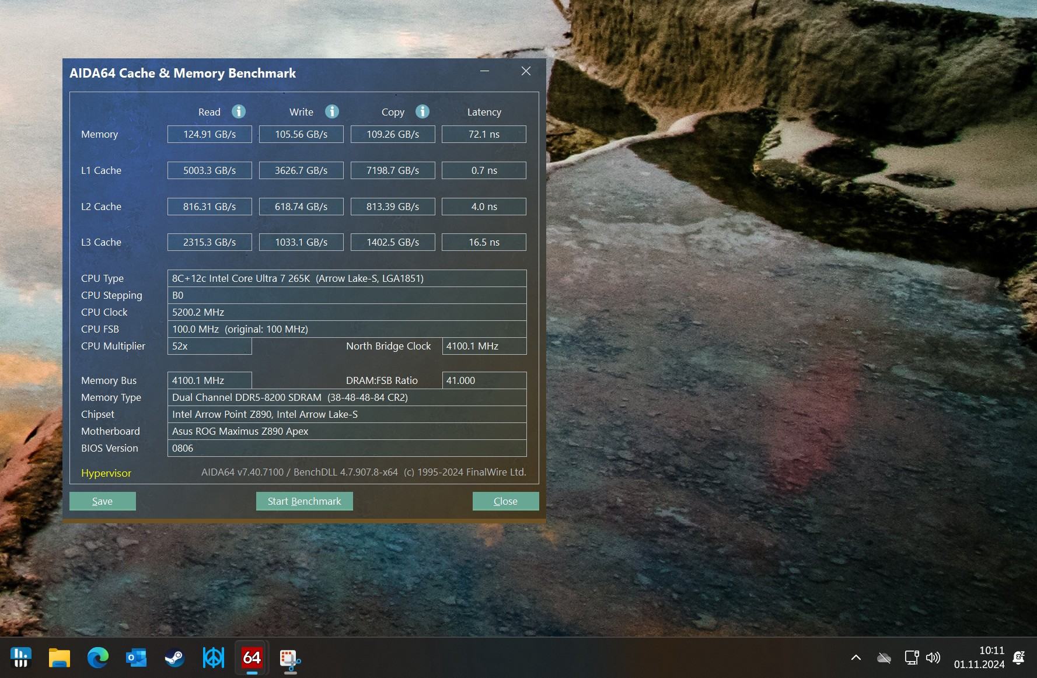Click the L1 Cache Latency value 0.7 ns

pos(484,170)
